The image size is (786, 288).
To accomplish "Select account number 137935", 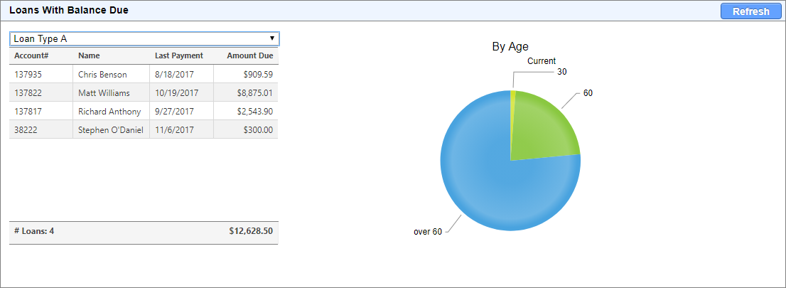I will pyautogui.click(x=28, y=74).
